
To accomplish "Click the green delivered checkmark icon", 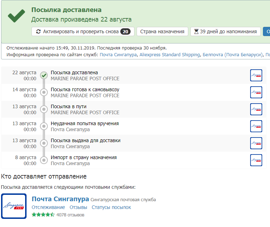I will click(x=16, y=16).
